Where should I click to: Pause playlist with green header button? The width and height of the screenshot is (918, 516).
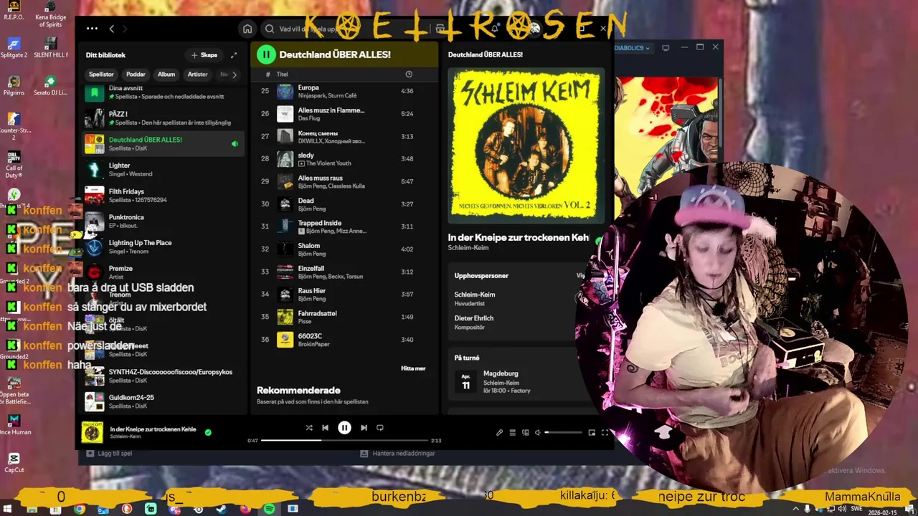tap(266, 54)
